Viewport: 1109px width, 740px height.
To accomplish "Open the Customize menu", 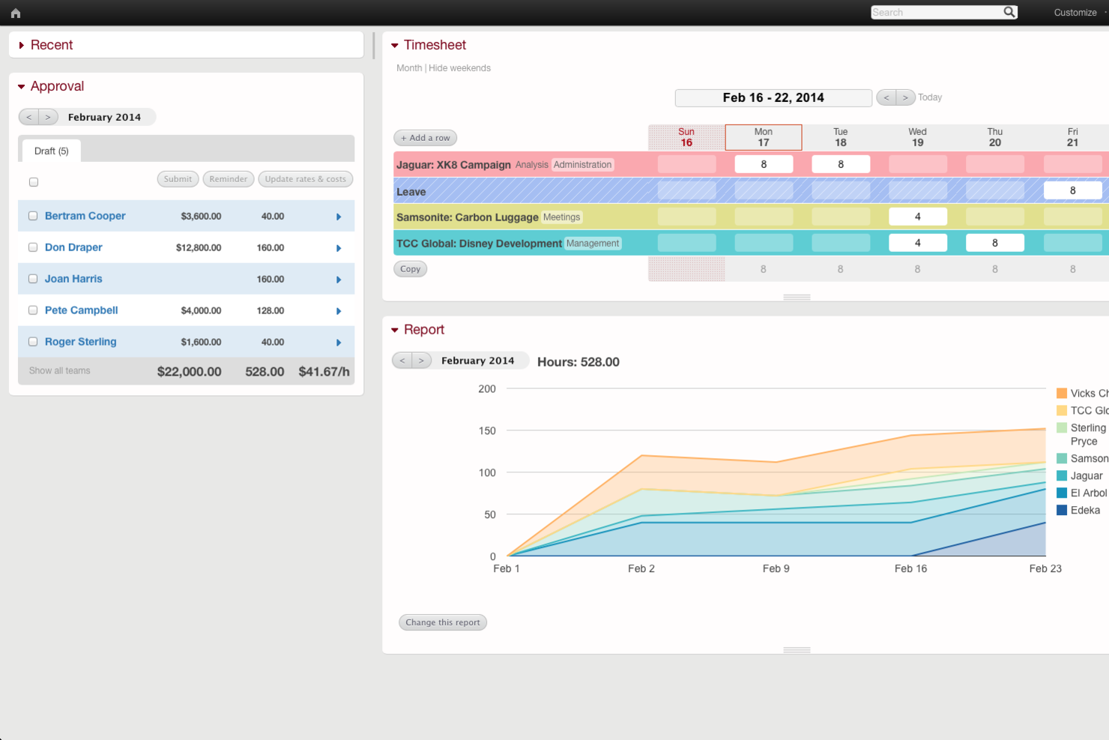I will [x=1075, y=12].
